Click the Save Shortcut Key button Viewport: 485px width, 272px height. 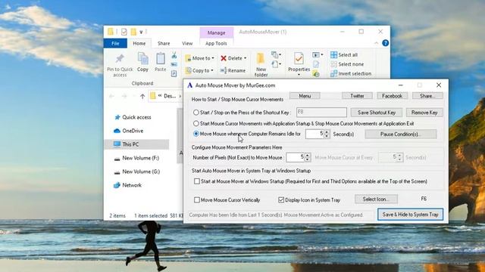pos(377,113)
